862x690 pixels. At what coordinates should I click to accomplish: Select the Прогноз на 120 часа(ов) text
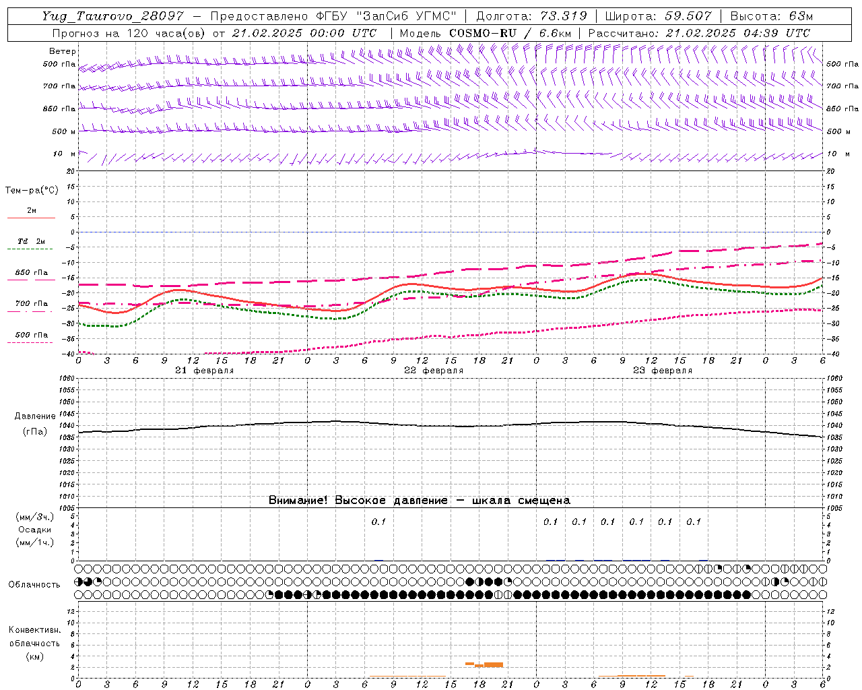(129, 33)
